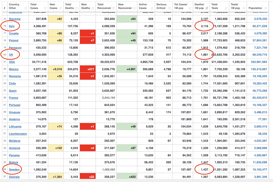Open UK population link 68,249,710
The width and height of the screenshot is (273, 182).
coord(260,55)
